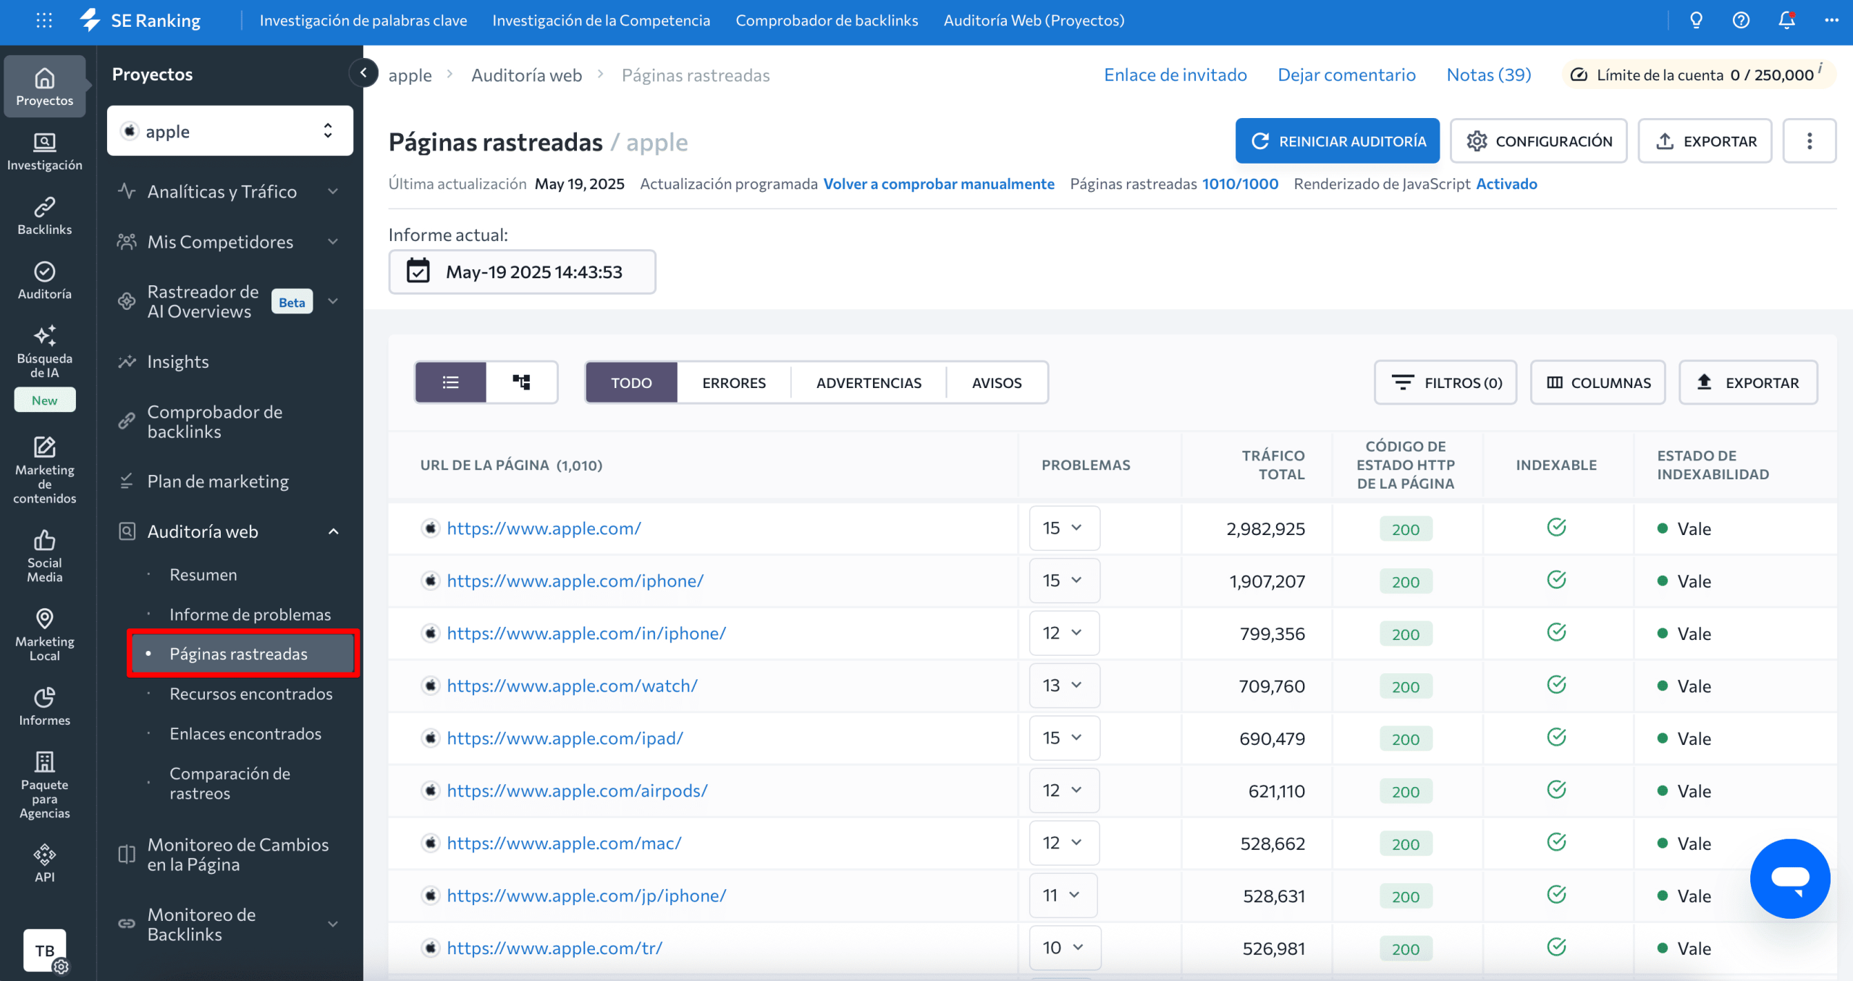Go to Informe de problemas sidebar item
Image resolution: width=1853 pixels, height=981 pixels.
(x=250, y=614)
